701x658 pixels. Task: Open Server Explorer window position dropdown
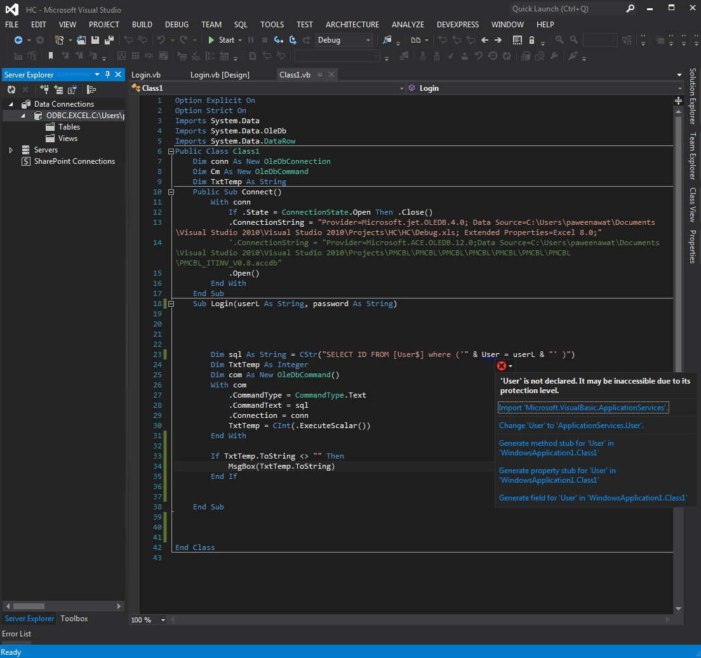(97, 75)
